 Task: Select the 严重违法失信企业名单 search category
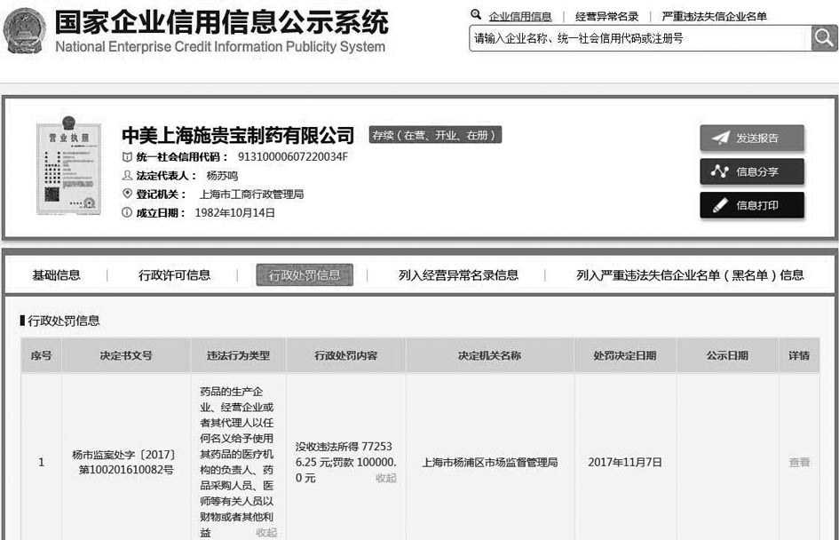[x=714, y=17]
